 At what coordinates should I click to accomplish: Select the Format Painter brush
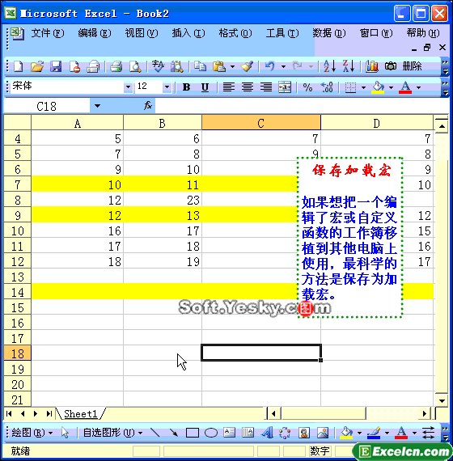point(247,66)
